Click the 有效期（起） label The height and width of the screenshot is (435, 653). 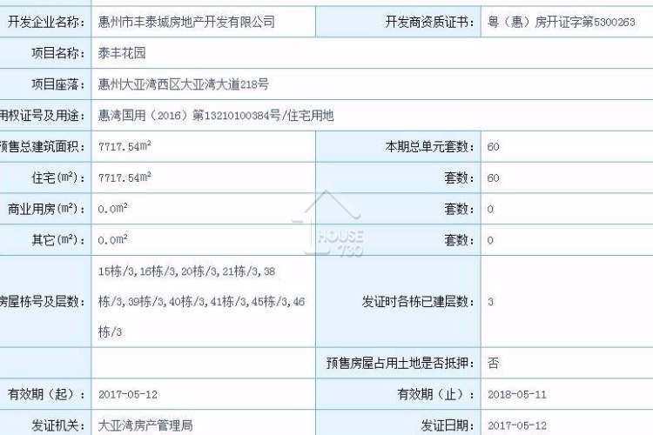(46, 394)
